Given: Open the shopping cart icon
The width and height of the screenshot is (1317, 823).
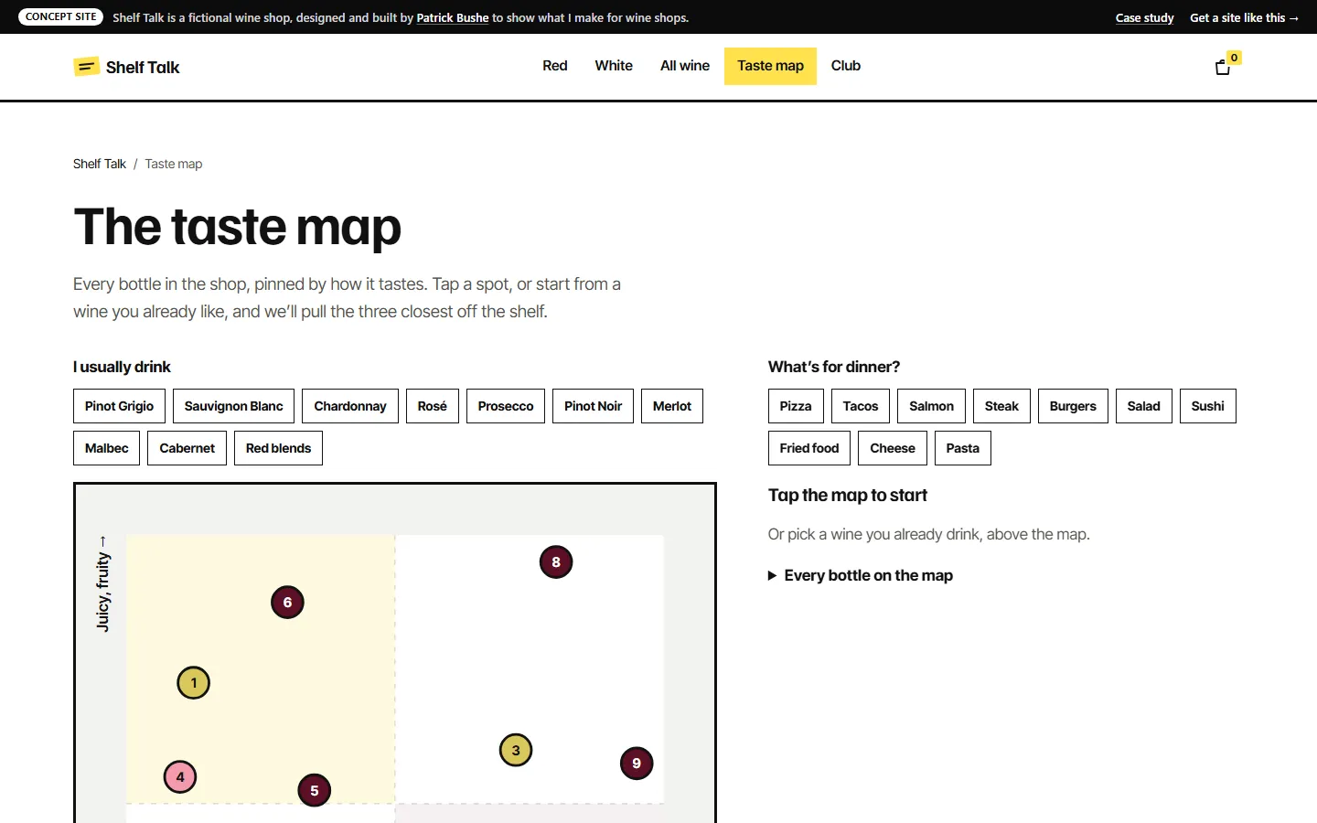Looking at the screenshot, I should [1223, 67].
